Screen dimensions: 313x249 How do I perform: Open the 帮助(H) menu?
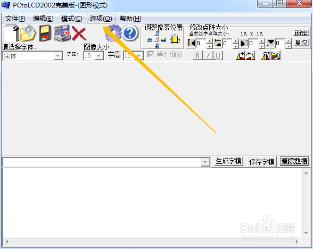(130, 19)
